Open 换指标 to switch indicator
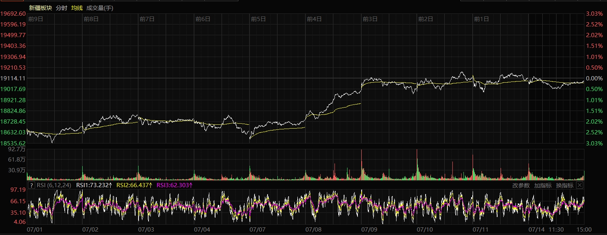The width and height of the screenshot is (607, 235). coord(565,185)
